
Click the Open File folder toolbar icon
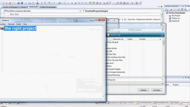pos(10,3)
